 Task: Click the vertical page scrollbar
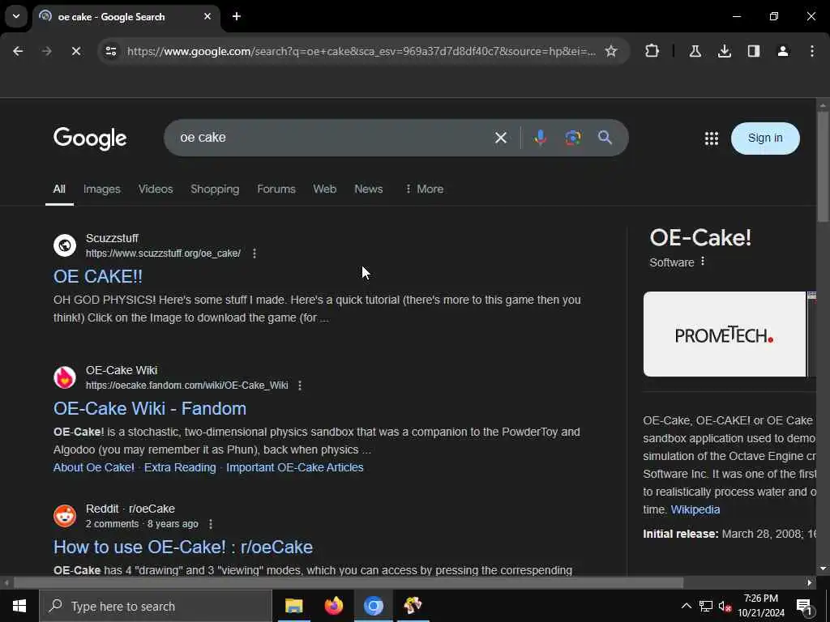tap(823, 167)
